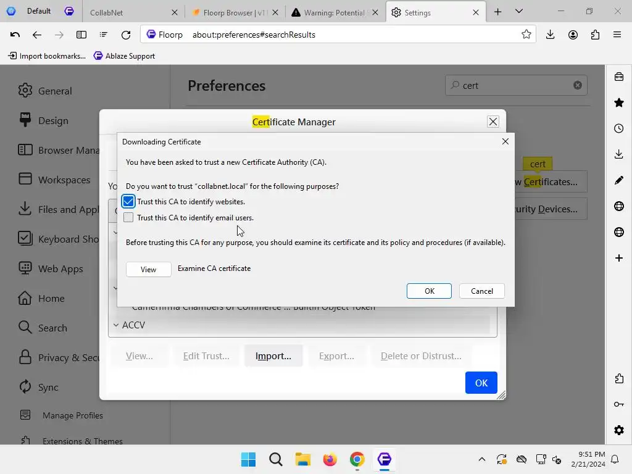Image resolution: width=632 pixels, height=474 pixels.
Task: Open downloads arrow in sidebar panel
Action: click(x=619, y=154)
